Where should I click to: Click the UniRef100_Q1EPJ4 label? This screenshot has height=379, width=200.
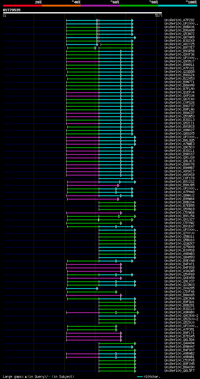click(180, 92)
